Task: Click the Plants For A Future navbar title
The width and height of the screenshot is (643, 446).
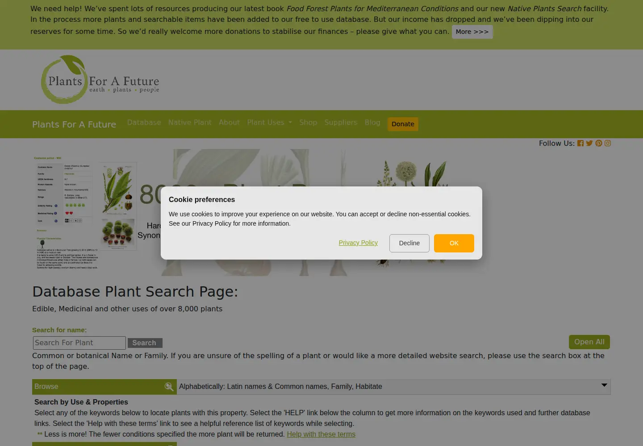Action: click(x=74, y=124)
